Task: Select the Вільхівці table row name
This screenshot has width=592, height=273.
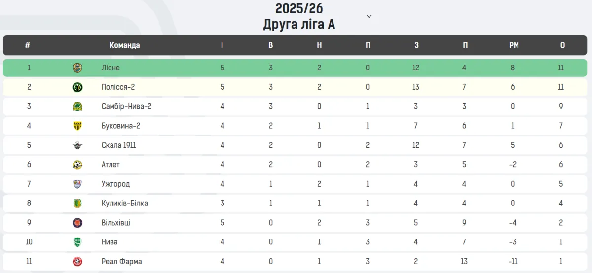Action: point(116,223)
